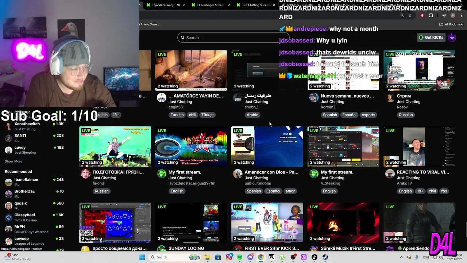Open ItsmeSaiman in Recommended list
Screen dimensions: 467x263
(34, 182)
